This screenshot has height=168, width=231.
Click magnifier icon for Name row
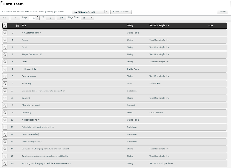click(x=5, y=40)
